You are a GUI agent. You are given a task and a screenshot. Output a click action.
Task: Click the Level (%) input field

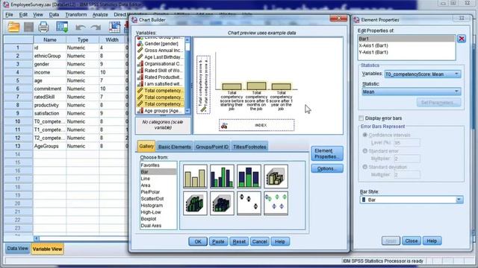point(406,142)
